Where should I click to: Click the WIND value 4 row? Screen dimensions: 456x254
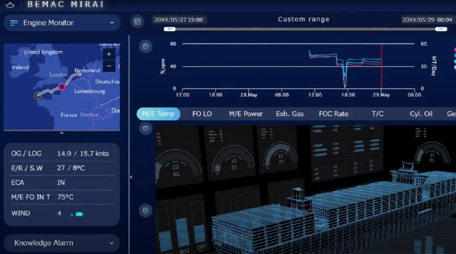[x=62, y=213]
